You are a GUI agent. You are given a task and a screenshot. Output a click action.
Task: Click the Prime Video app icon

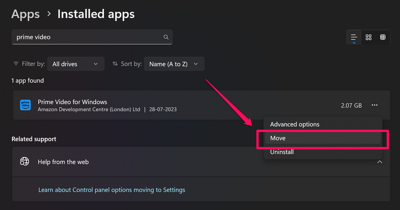(x=25, y=105)
